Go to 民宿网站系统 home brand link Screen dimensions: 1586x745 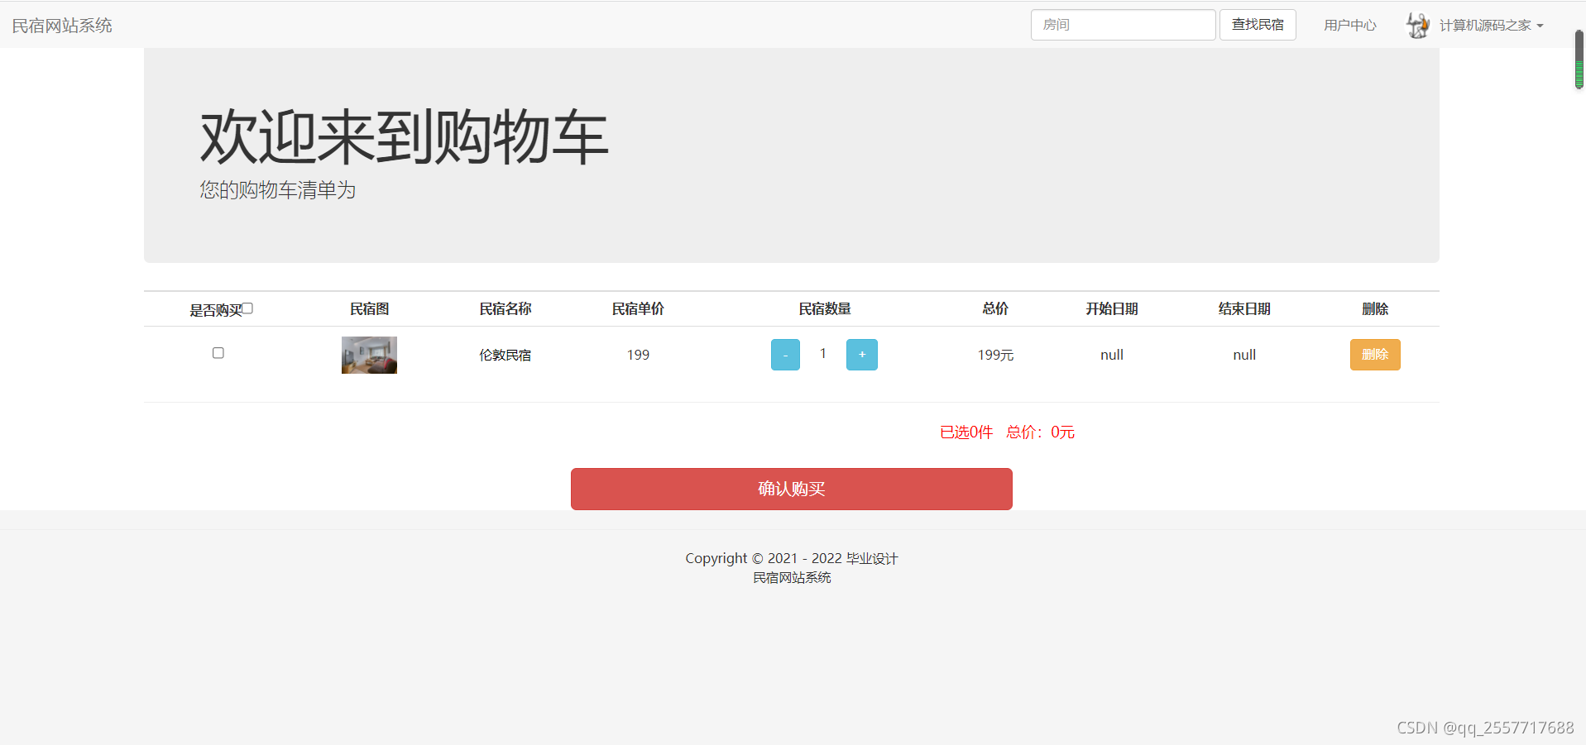tap(62, 26)
